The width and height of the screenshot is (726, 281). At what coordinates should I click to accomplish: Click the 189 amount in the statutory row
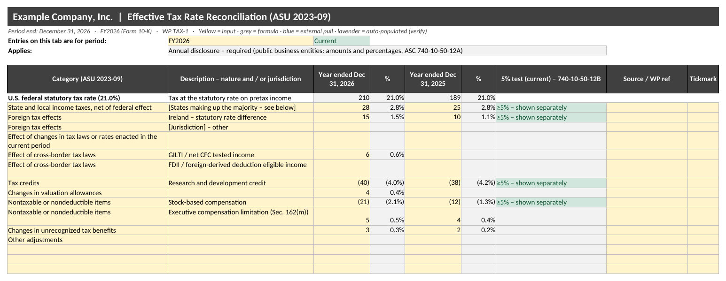click(x=433, y=98)
